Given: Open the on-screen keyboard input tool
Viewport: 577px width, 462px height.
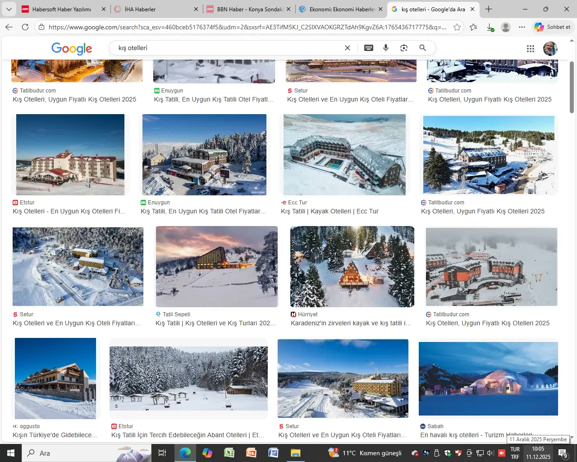Looking at the screenshot, I should click(369, 48).
